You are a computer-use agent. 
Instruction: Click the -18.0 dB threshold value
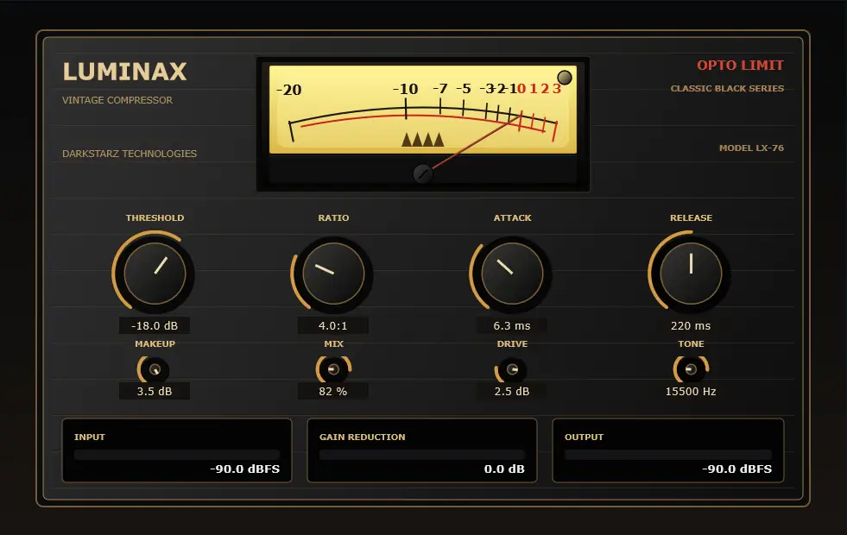tap(155, 325)
